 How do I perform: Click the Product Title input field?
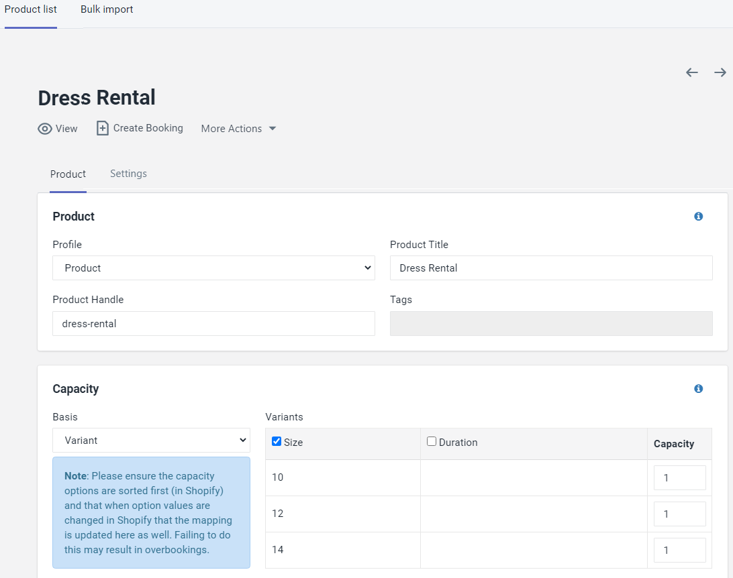tap(551, 268)
